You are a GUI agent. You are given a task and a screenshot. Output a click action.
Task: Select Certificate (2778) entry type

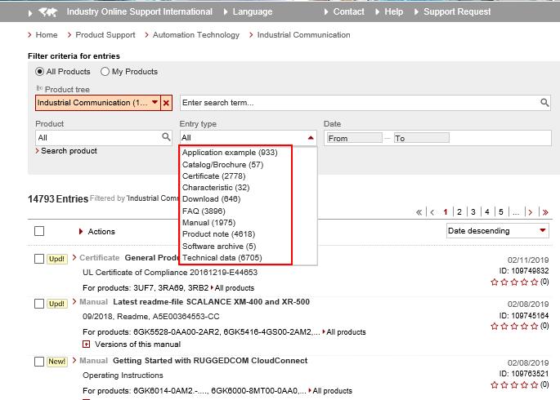click(x=213, y=176)
